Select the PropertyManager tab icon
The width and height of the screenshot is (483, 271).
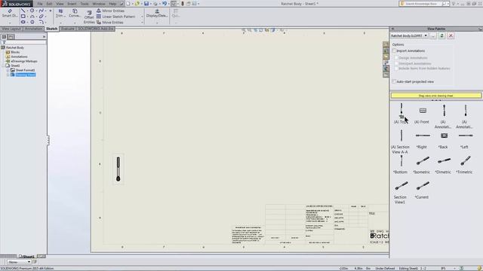[11, 37]
